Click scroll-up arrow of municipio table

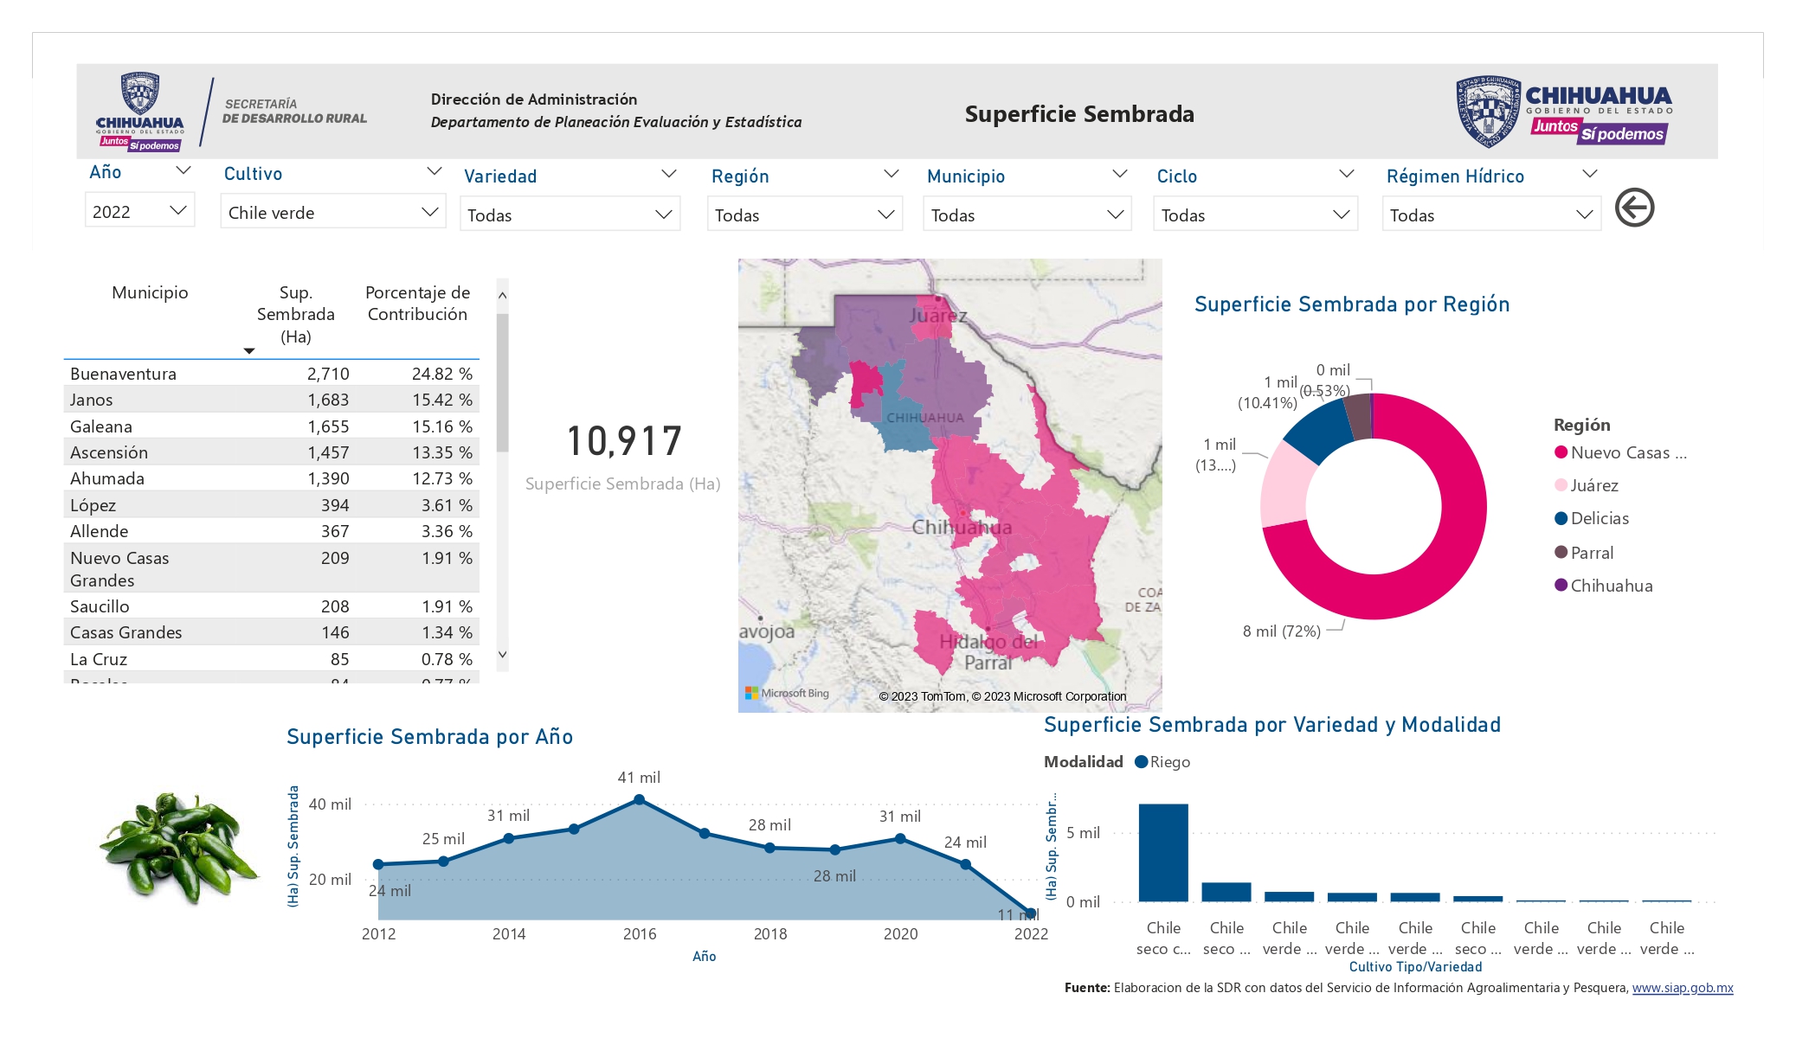[x=502, y=295]
